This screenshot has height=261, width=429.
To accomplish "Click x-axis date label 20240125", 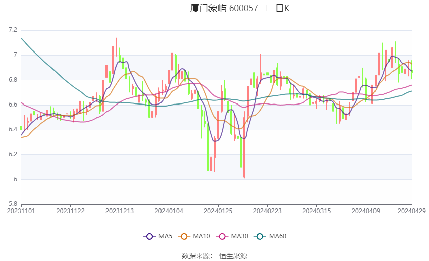I will click(x=218, y=211).
